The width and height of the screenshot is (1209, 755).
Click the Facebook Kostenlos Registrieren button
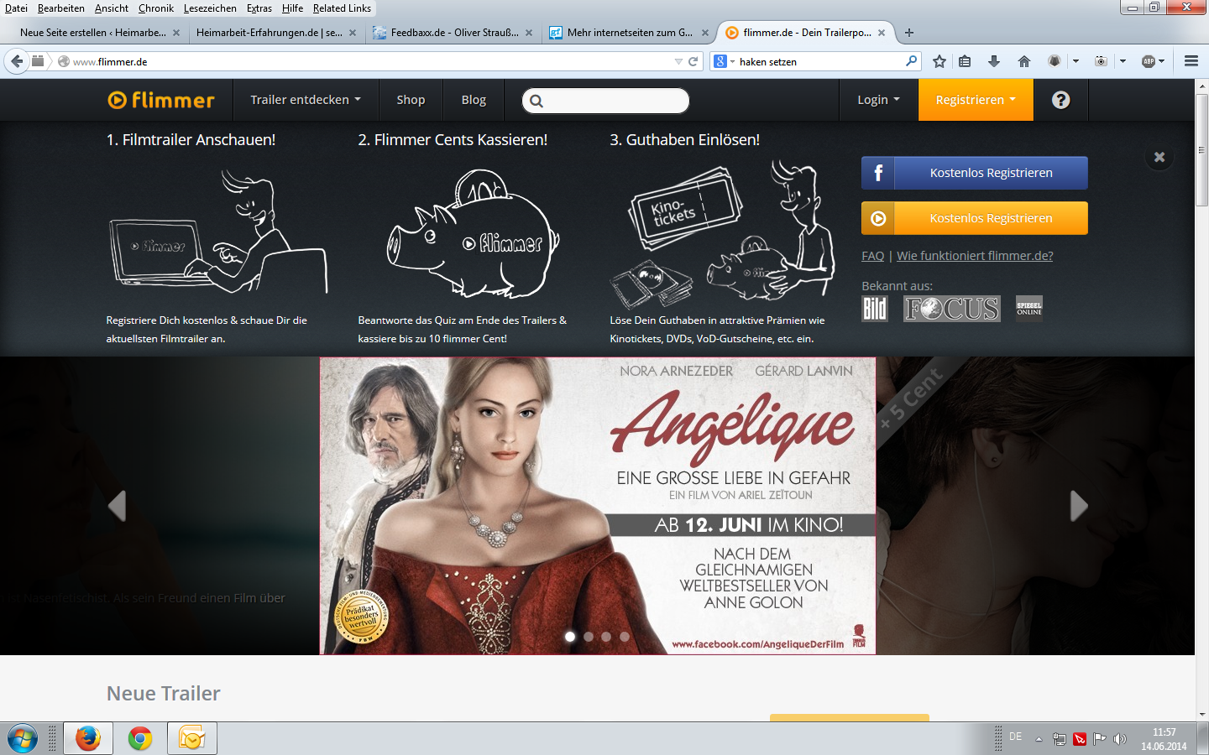(x=975, y=173)
